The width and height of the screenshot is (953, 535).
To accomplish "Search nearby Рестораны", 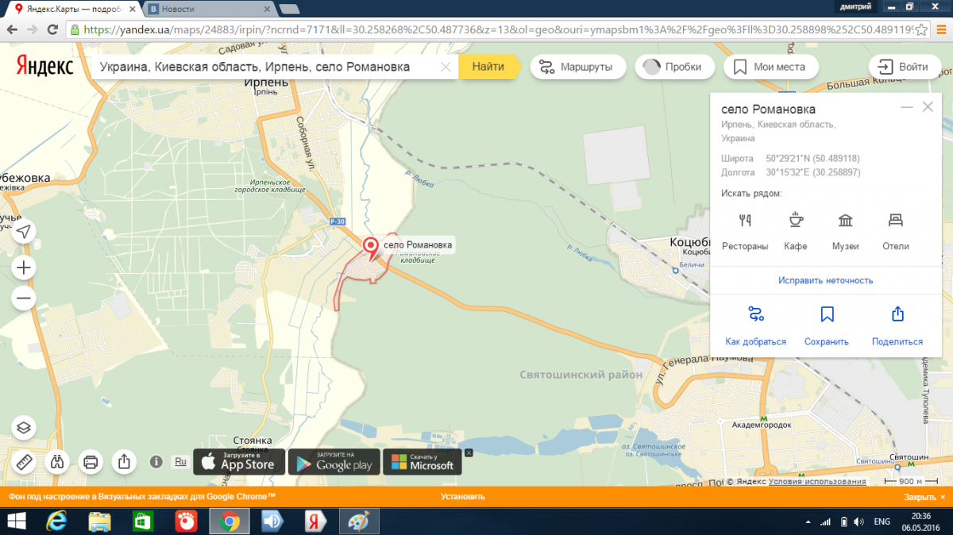I will tap(745, 231).
